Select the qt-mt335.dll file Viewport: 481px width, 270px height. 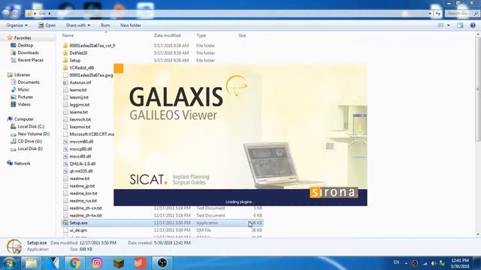click(x=81, y=171)
